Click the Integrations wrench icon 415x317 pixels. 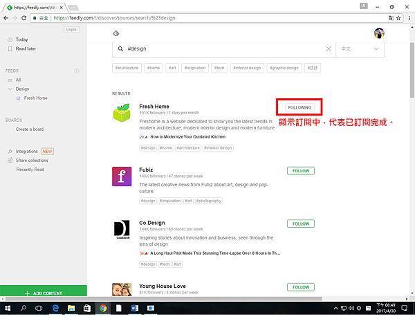click(10, 152)
